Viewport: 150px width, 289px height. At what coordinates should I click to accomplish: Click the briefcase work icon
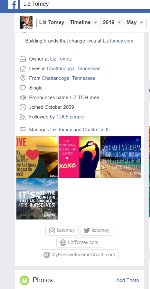[23, 59]
